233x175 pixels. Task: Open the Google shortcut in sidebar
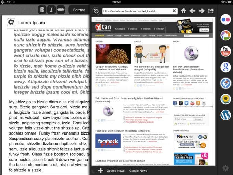(x=225, y=67)
